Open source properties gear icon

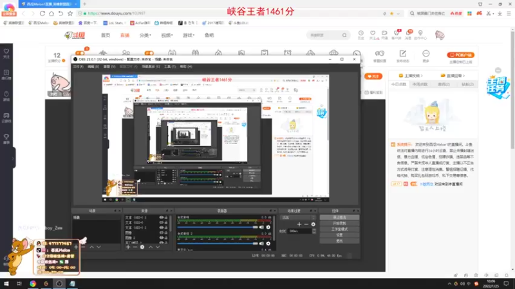tap(142, 247)
